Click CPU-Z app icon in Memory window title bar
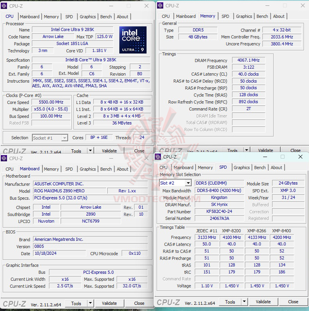Viewport: 309px width, 311px height. coord(160,5)
